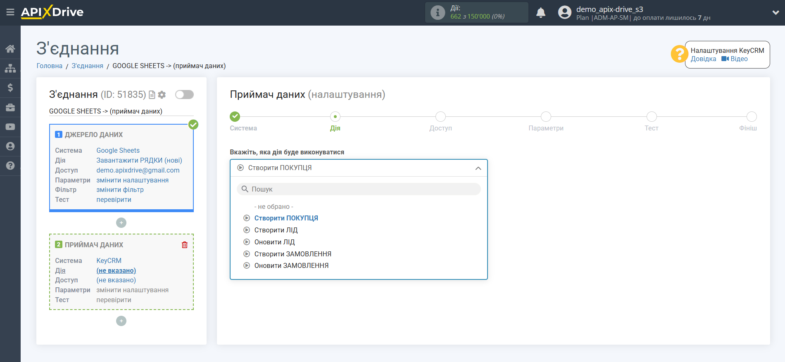Select the '- не обрано -' option
Image resolution: width=785 pixels, height=362 pixels.
pos(274,206)
